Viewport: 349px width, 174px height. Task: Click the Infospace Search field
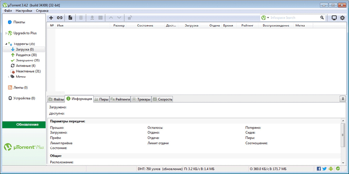(x=295, y=17)
